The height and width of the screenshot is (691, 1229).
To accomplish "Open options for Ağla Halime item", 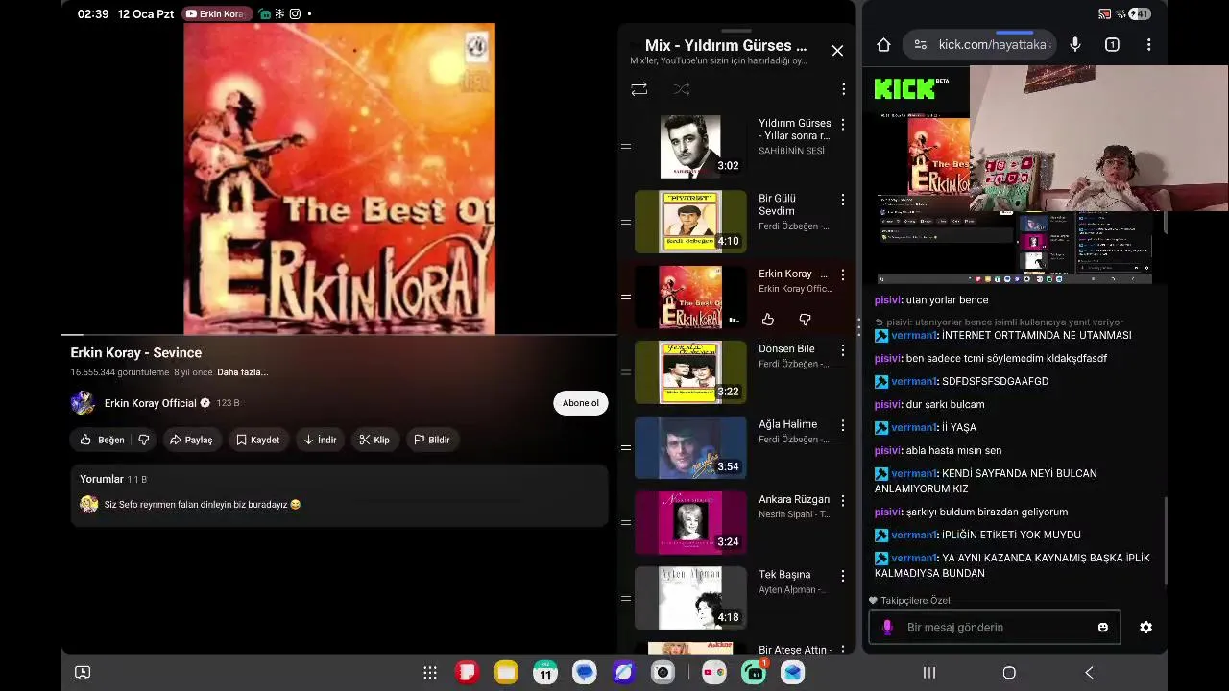I will [x=843, y=425].
